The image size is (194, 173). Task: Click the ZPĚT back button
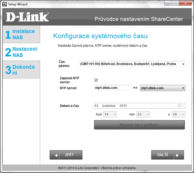(66, 155)
